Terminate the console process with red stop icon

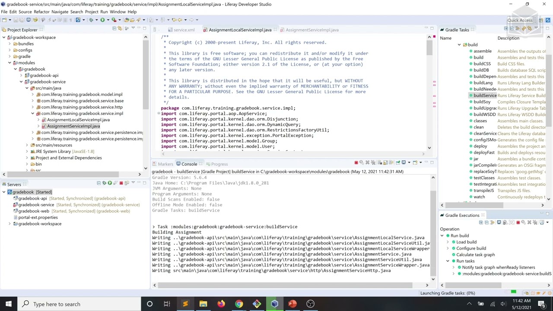[x=356, y=163]
